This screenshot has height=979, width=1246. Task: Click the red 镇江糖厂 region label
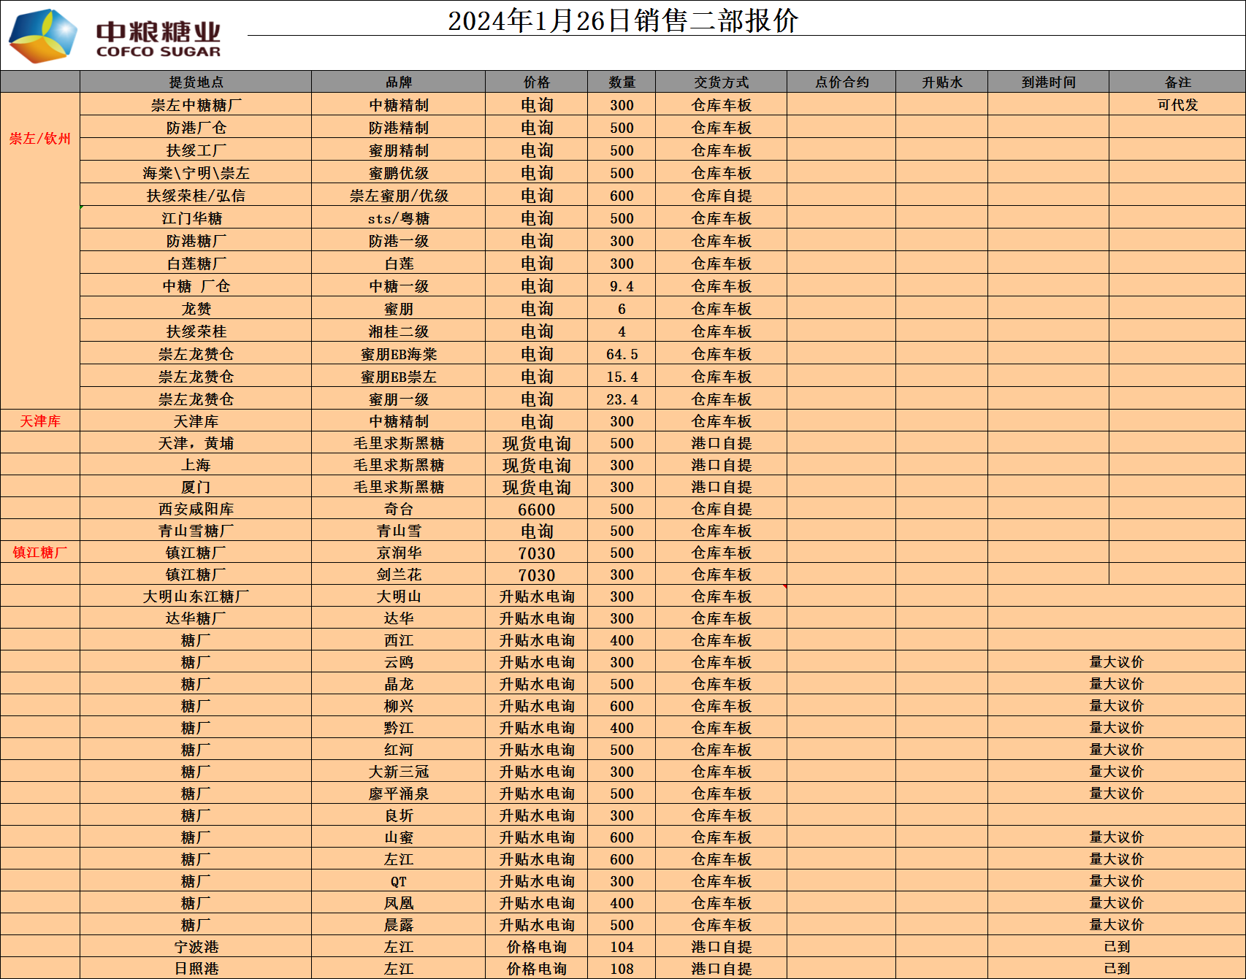40,552
